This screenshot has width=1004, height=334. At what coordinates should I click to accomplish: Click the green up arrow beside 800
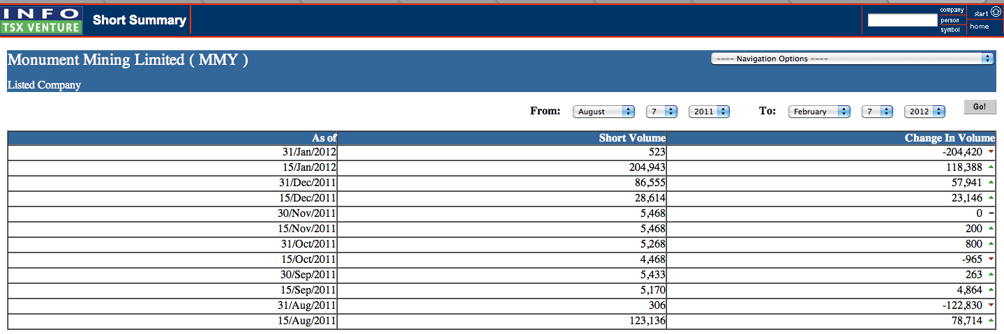click(x=991, y=244)
